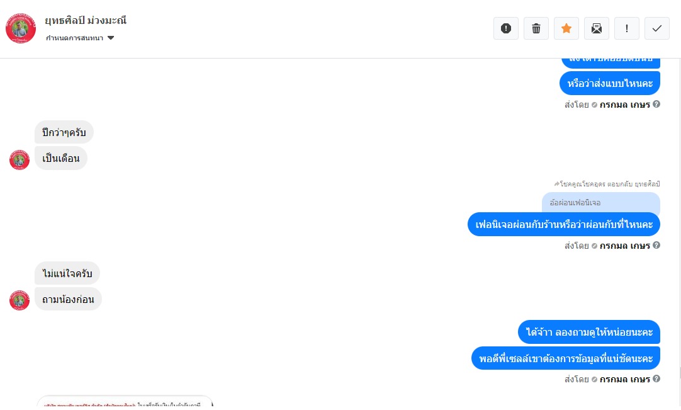Click the bottom help icon near sent-by label
This screenshot has height=410, width=681.
coord(656,379)
